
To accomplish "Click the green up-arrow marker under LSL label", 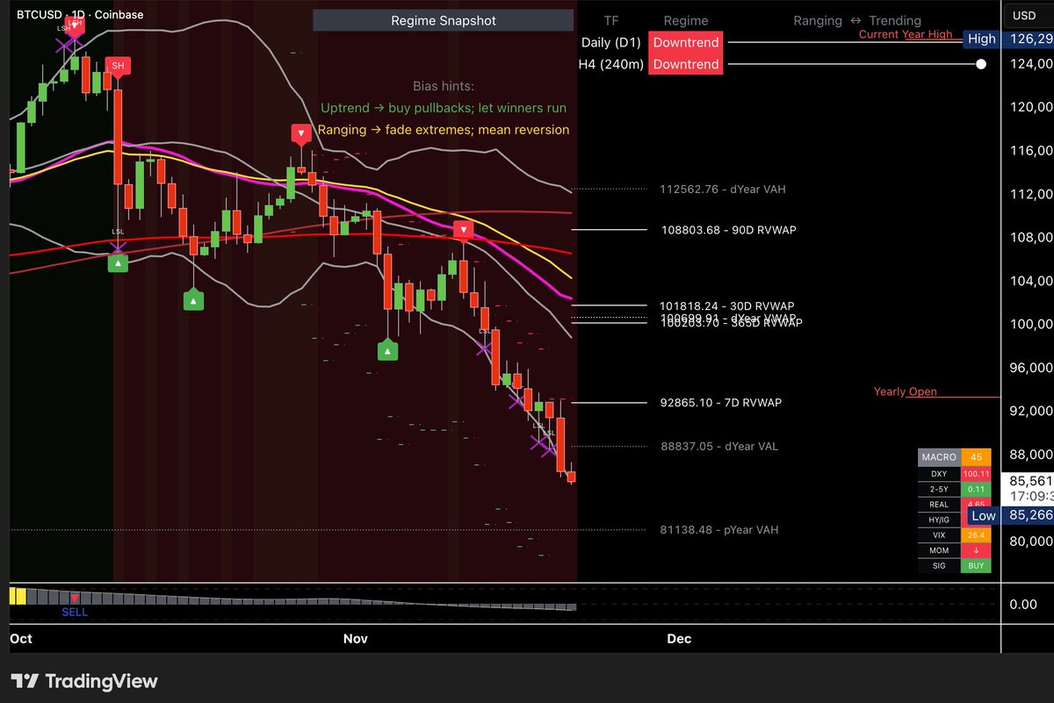I will tap(118, 262).
